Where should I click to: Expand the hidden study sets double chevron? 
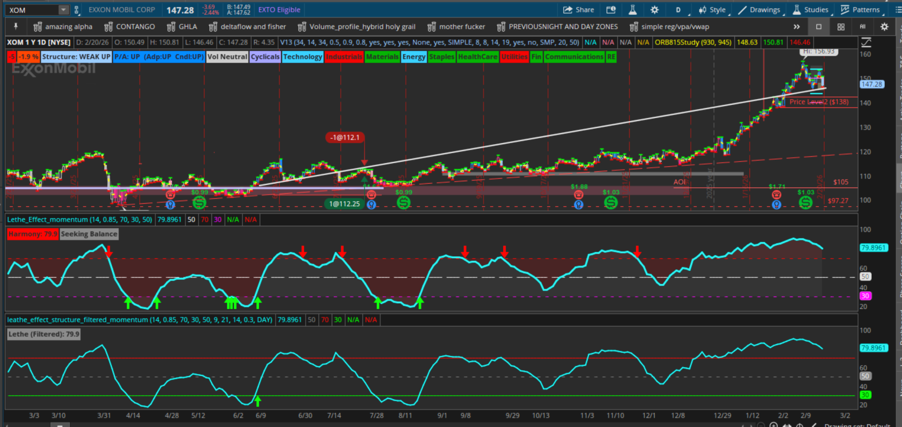[797, 27]
